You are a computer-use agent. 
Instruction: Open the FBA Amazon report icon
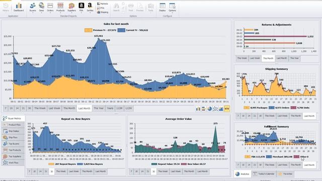click(x=82, y=7)
